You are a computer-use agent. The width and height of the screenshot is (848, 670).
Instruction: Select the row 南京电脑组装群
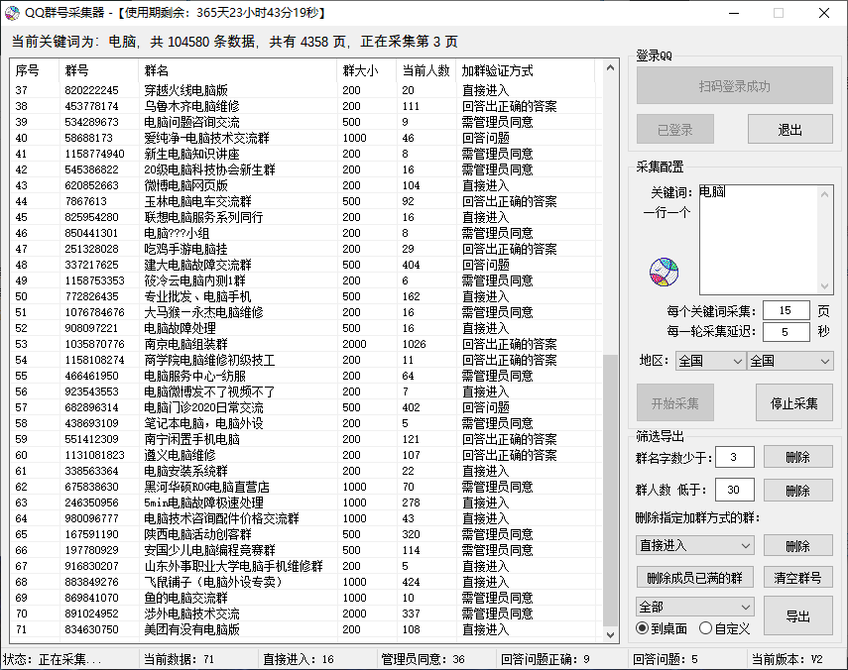pos(306,344)
